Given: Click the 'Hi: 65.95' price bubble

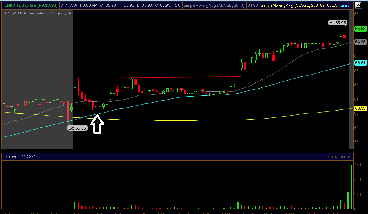Looking at the screenshot, I should (x=338, y=23).
